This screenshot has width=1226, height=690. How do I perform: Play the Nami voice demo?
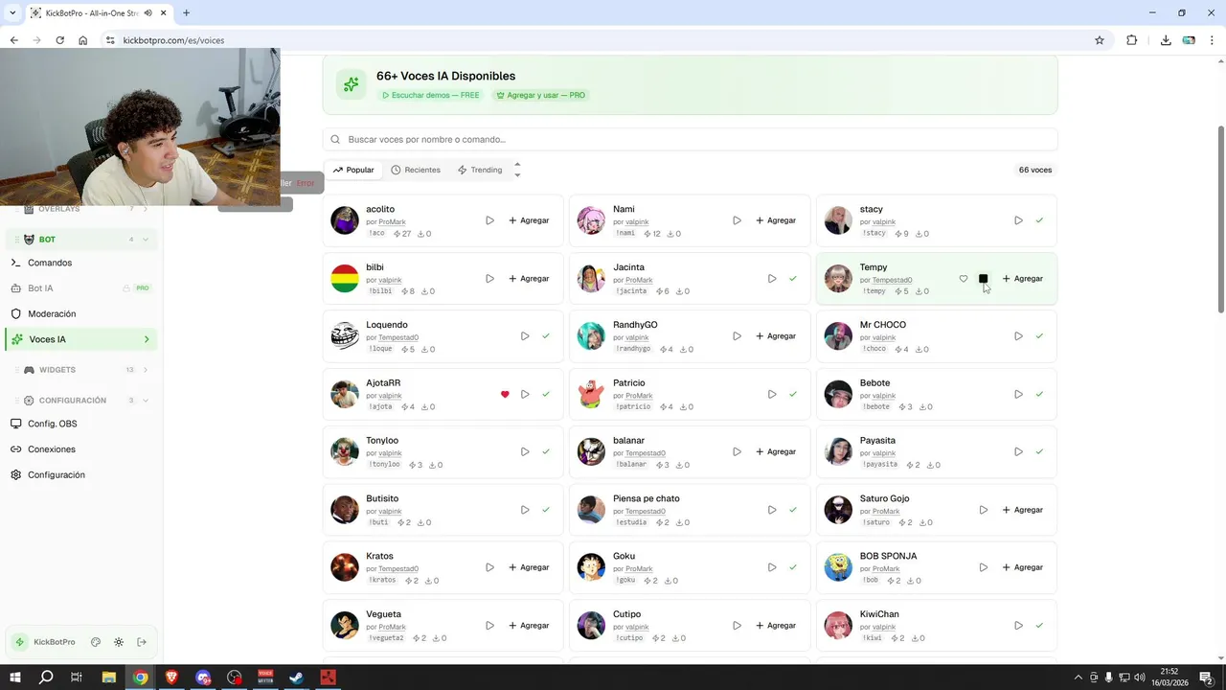pos(737,220)
